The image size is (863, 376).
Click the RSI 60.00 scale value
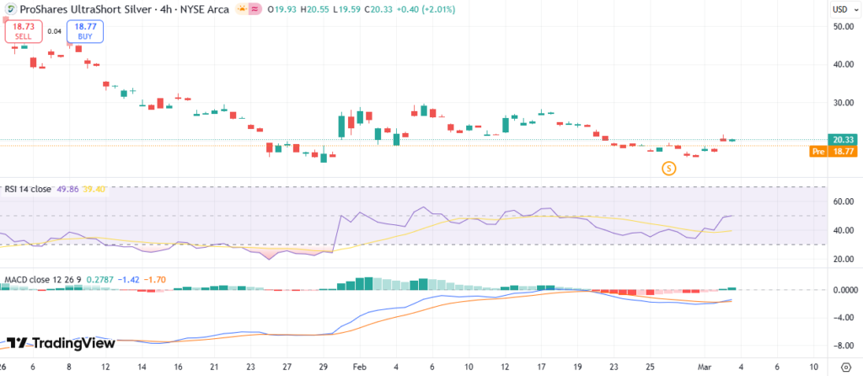843,201
